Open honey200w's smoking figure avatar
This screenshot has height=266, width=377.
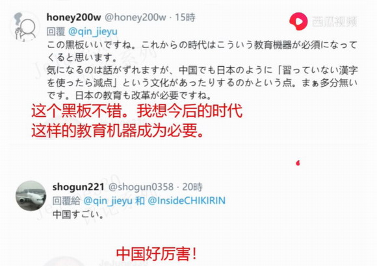[x=25, y=27]
